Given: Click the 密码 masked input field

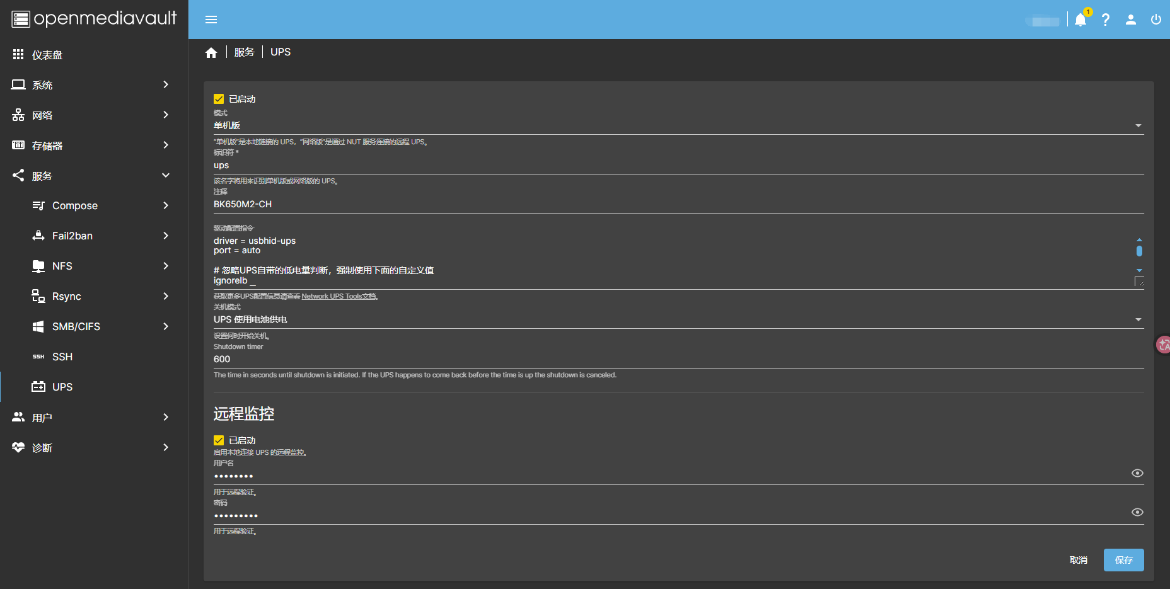Looking at the screenshot, I should (x=671, y=515).
